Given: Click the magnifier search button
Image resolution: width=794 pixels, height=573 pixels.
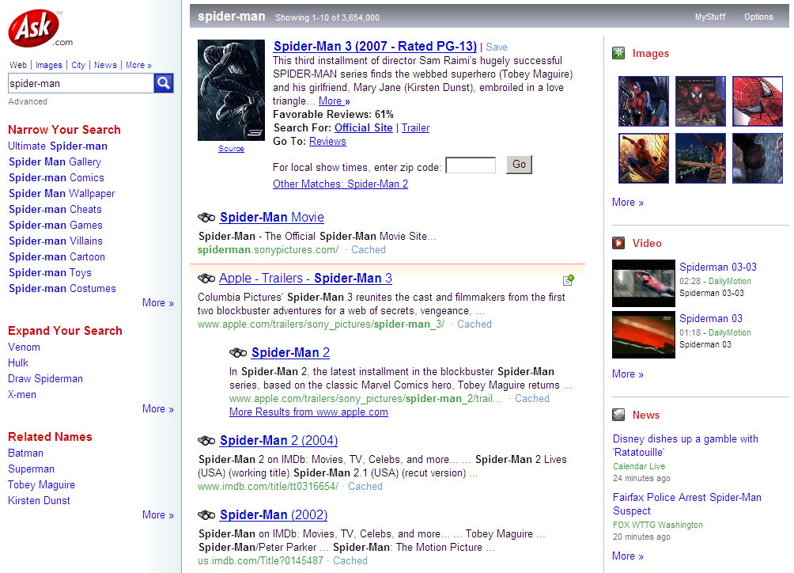Looking at the screenshot, I should [x=164, y=83].
